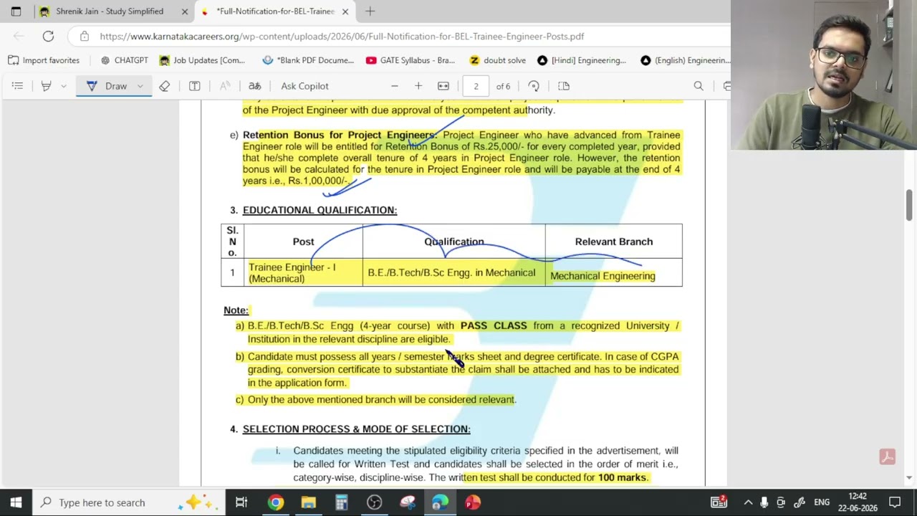917x516 pixels.
Task: Show the PDF table of contents
Action: (x=17, y=86)
